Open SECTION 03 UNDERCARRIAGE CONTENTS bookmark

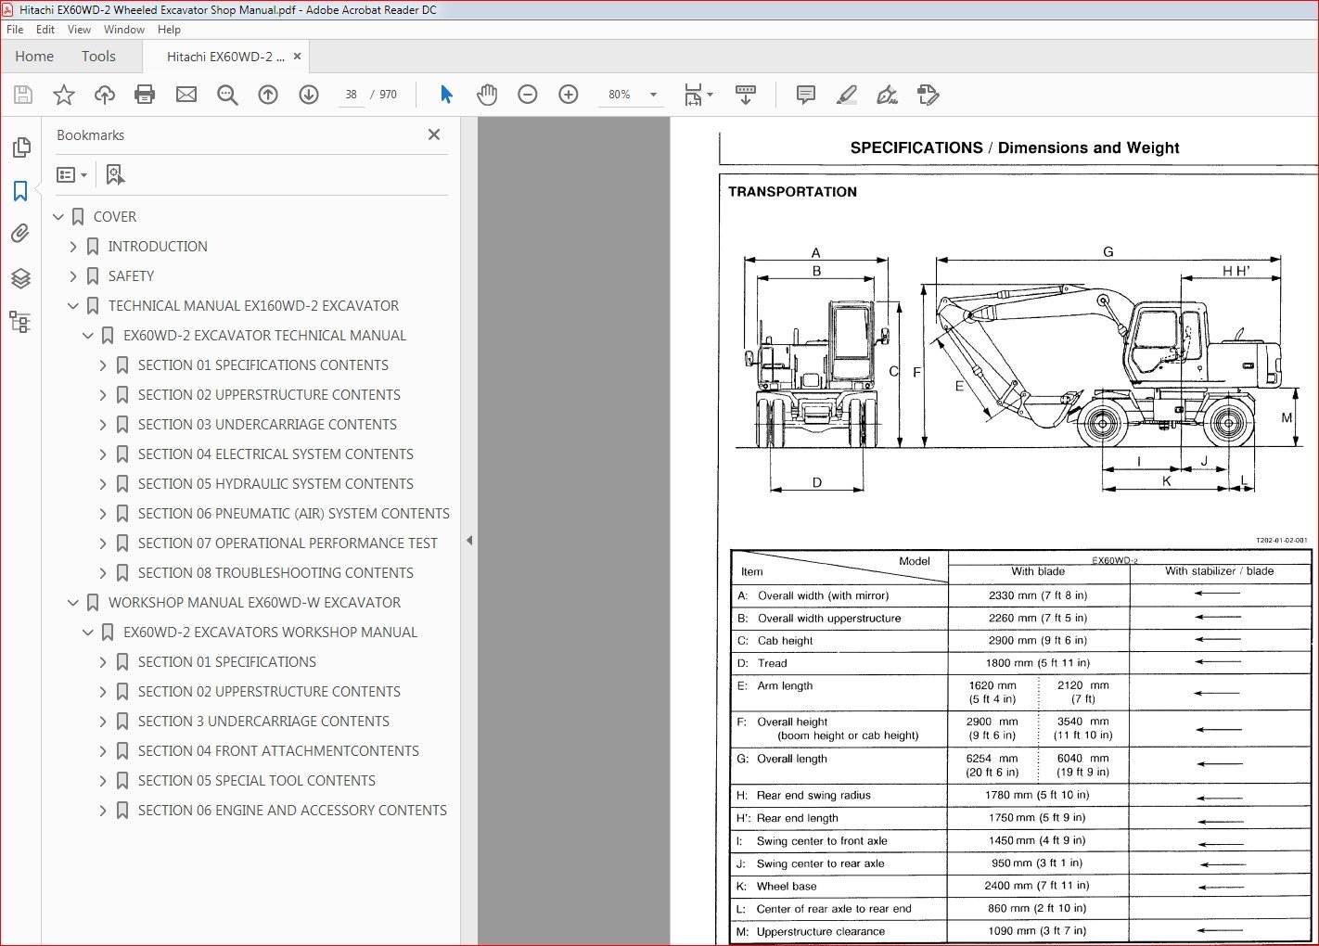(x=267, y=425)
